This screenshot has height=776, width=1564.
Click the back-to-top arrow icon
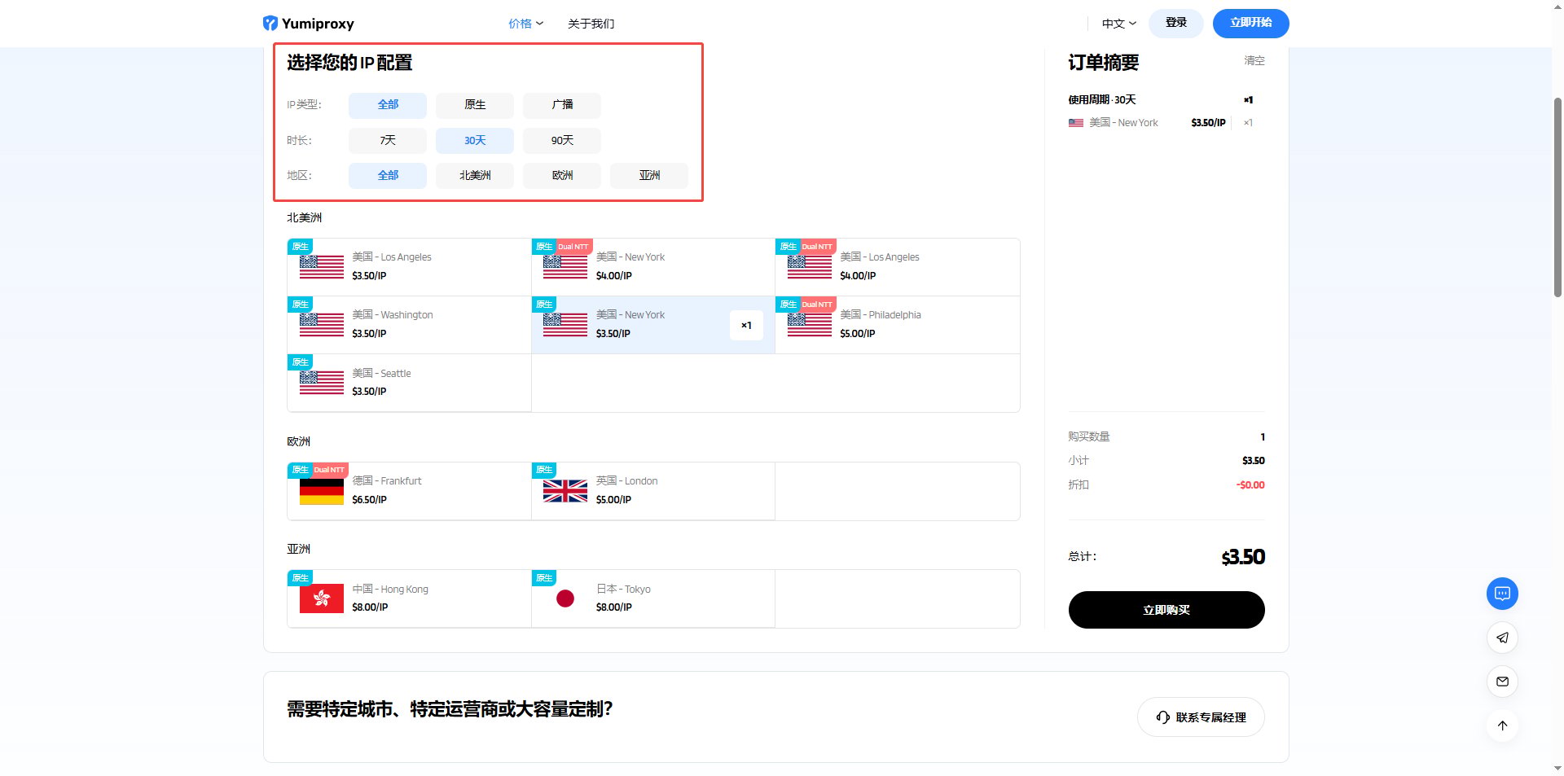1502,726
